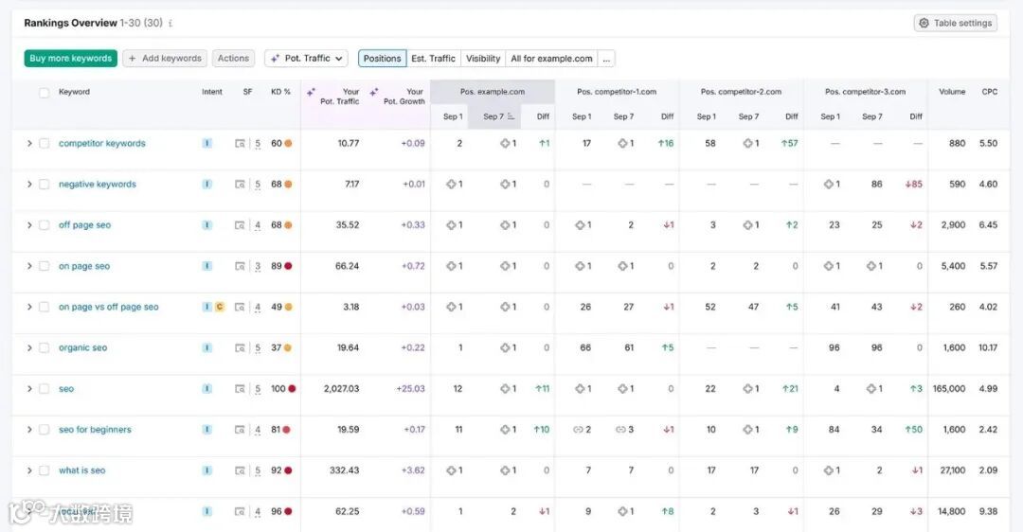The height and width of the screenshot is (532, 1023).
Task: Expand the on page vs off page seo row
Action: pyautogui.click(x=29, y=307)
